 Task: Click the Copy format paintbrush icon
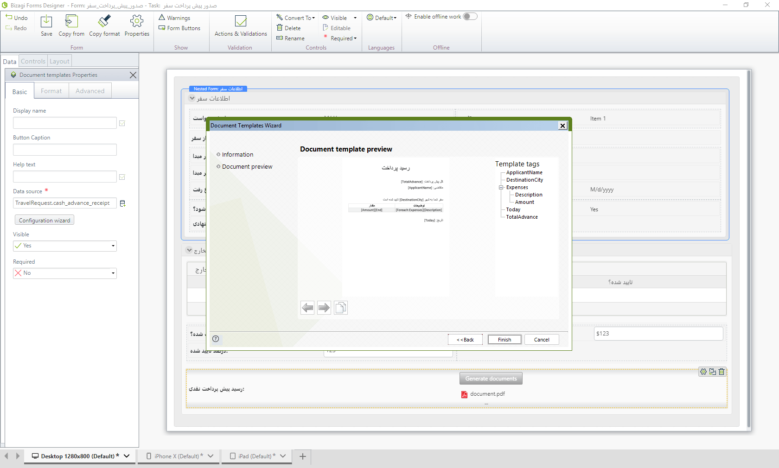pos(104,21)
